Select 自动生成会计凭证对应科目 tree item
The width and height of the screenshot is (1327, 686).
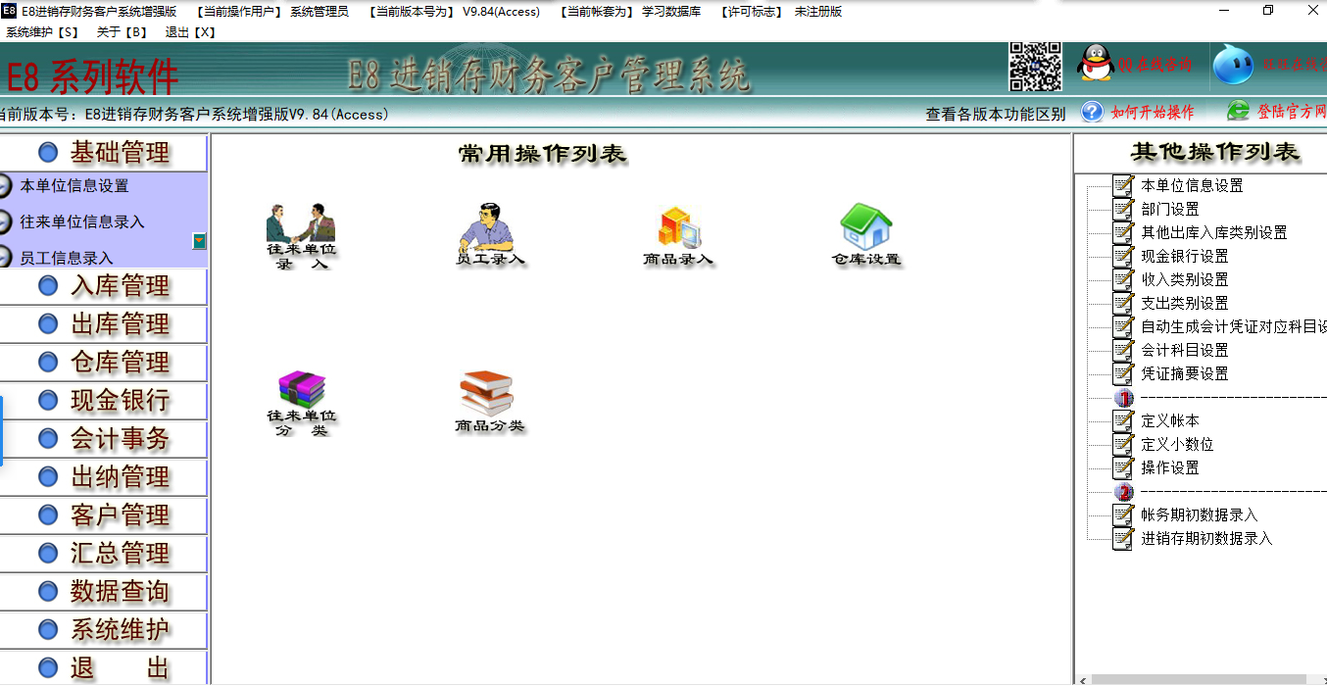tap(1233, 326)
